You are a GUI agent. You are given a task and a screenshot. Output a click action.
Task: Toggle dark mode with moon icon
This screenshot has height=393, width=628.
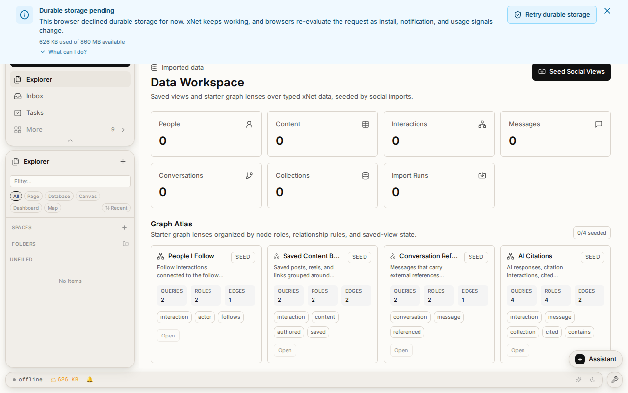[x=593, y=380]
